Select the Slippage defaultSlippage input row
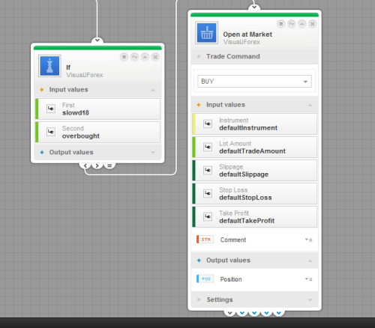The height and width of the screenshot is (328, 375). tap(254, 171)
